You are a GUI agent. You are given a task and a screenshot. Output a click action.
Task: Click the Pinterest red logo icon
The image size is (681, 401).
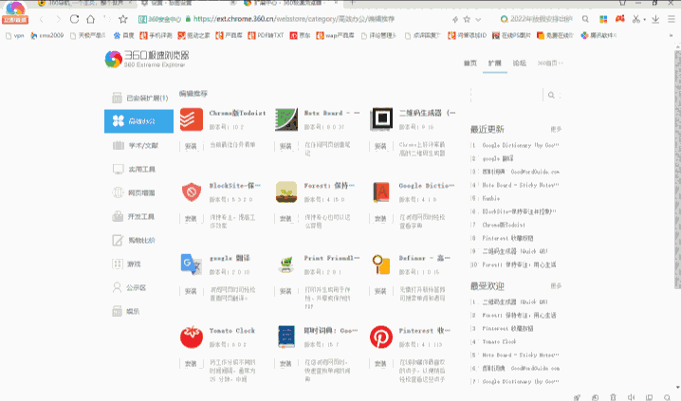(x=381, y=337)
